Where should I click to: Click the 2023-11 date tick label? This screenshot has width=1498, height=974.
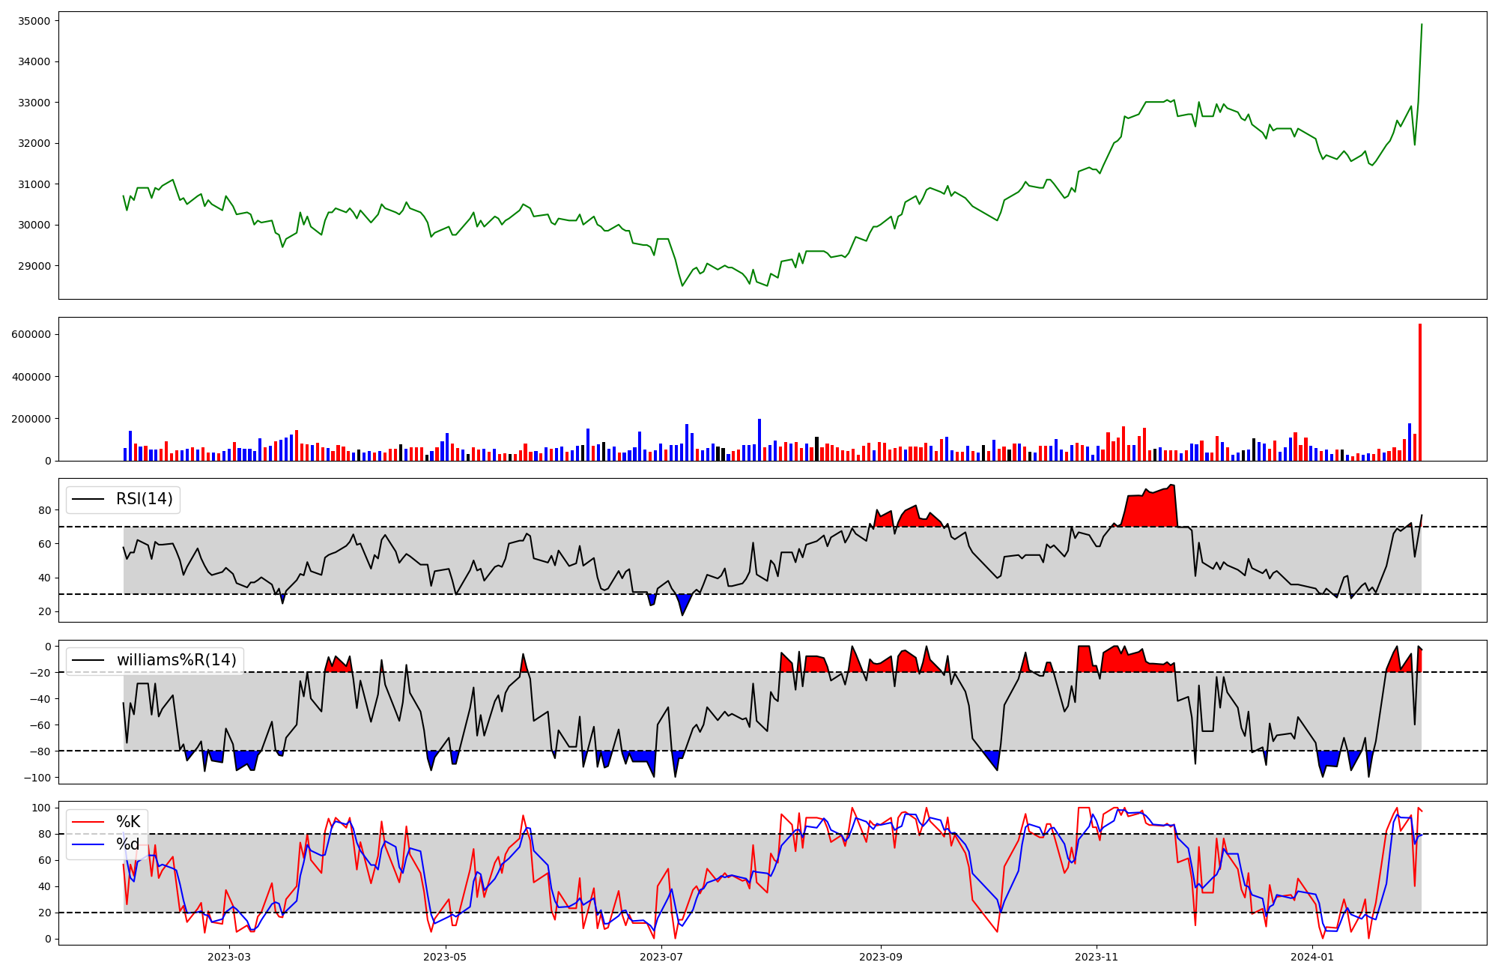[x=1097, y=957]
